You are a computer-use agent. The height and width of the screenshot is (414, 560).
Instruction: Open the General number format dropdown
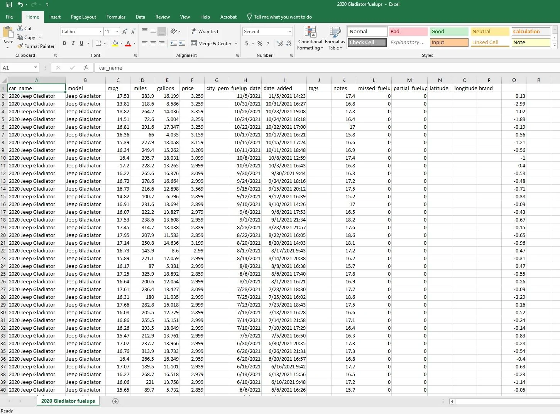pos(290,32)
